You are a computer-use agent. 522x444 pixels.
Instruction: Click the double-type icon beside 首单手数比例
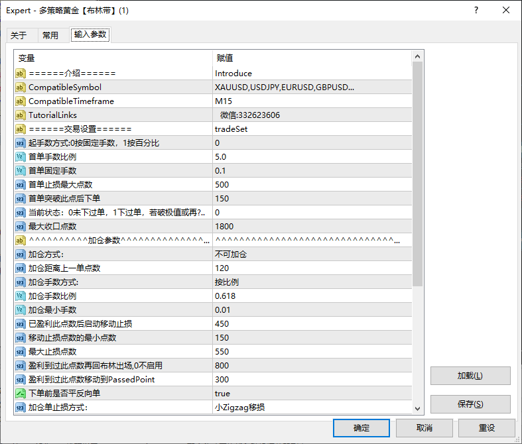click(21, 157)
